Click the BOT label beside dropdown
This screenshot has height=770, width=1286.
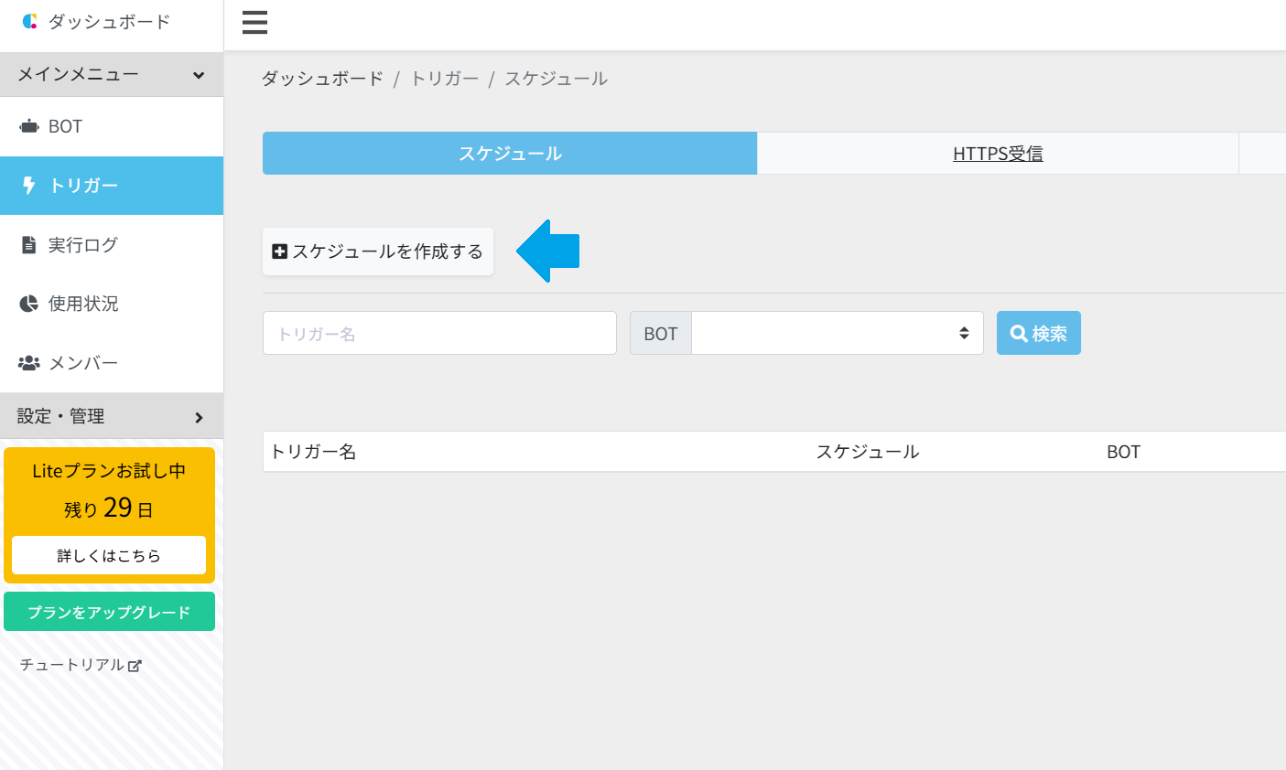(x=661, y=333)
